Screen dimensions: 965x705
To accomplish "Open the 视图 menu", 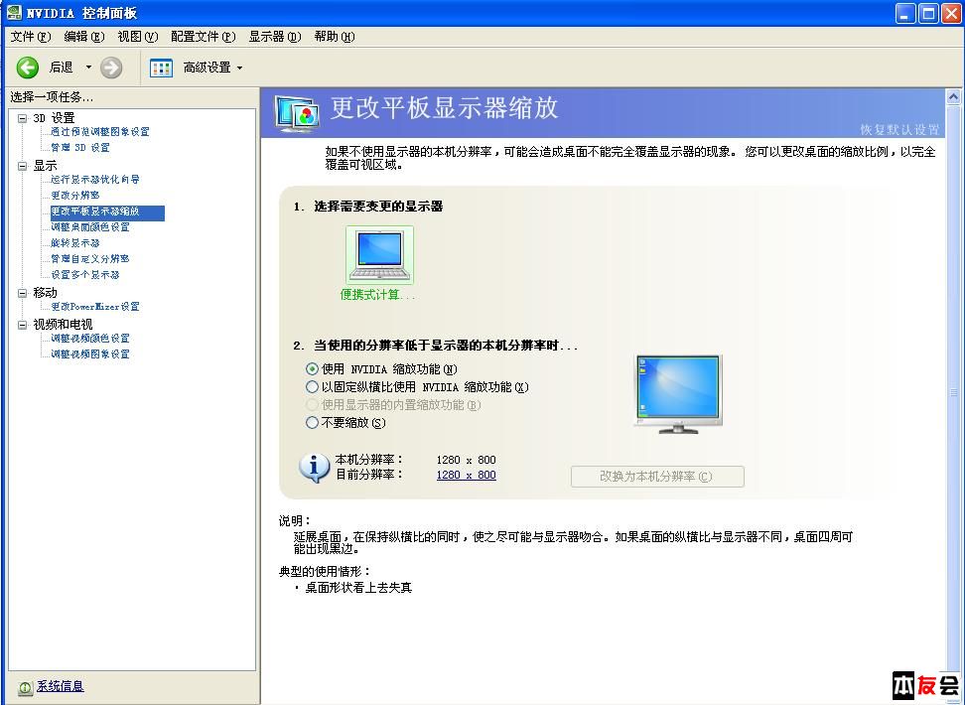I will pos(138,37).
